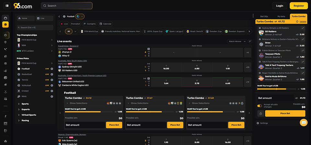Pick odds 1.64 for Belconnen United U23

pos(166,82)
